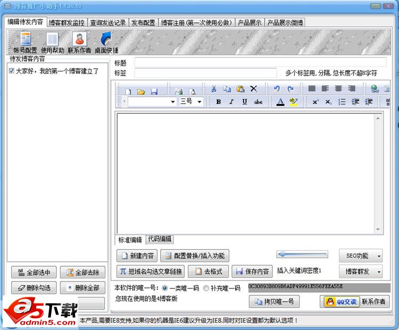Click the 新建内容 button

coord(137,255)
